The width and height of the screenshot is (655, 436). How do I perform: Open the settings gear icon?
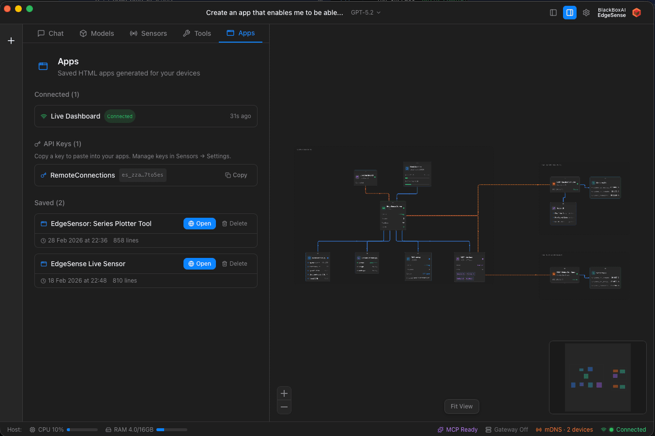coord(586,13)
